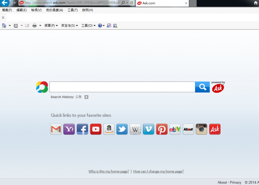Screen dimensions: 259x185
Task: Refresh the page with the reload icon
Action: point(132,3)
